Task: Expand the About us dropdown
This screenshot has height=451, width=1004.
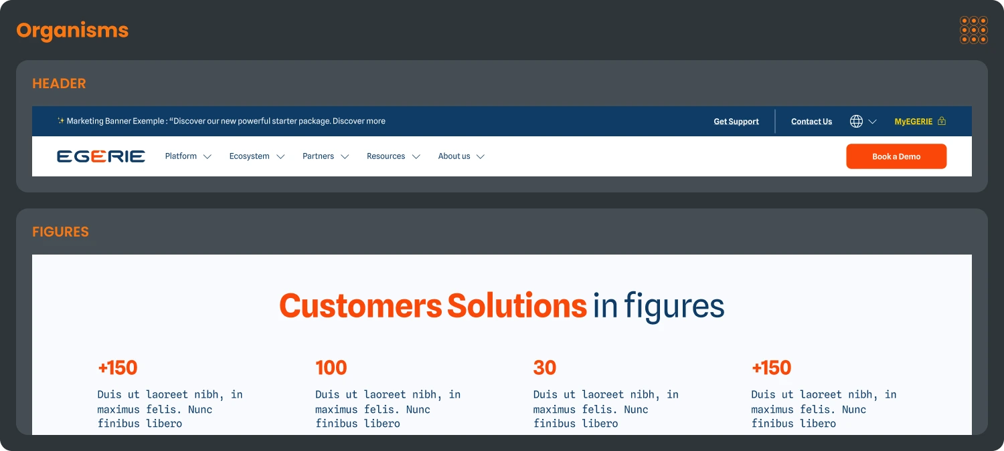Action: (481, 156)
